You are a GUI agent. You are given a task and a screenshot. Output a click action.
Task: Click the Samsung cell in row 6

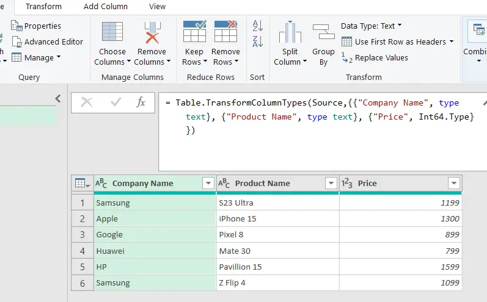coord(155,282)
